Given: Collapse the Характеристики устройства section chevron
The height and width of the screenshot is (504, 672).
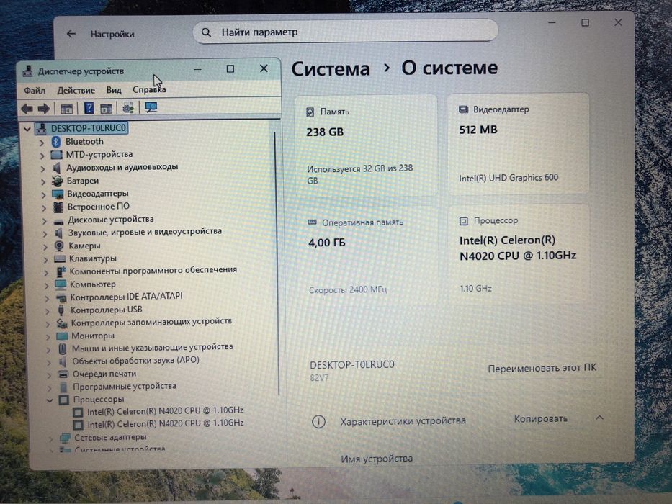Looking at the screenshot, I should (x=599, y=418).
